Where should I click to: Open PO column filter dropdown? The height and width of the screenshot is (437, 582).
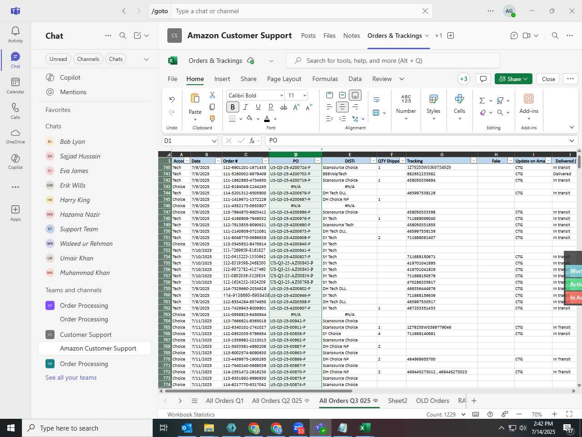pyautogui.click(x=317, y=161)
